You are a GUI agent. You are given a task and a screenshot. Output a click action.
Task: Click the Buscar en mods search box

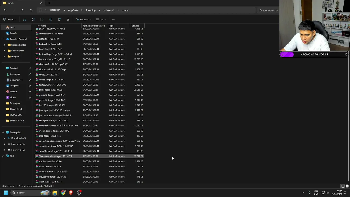tap(268, 10)
